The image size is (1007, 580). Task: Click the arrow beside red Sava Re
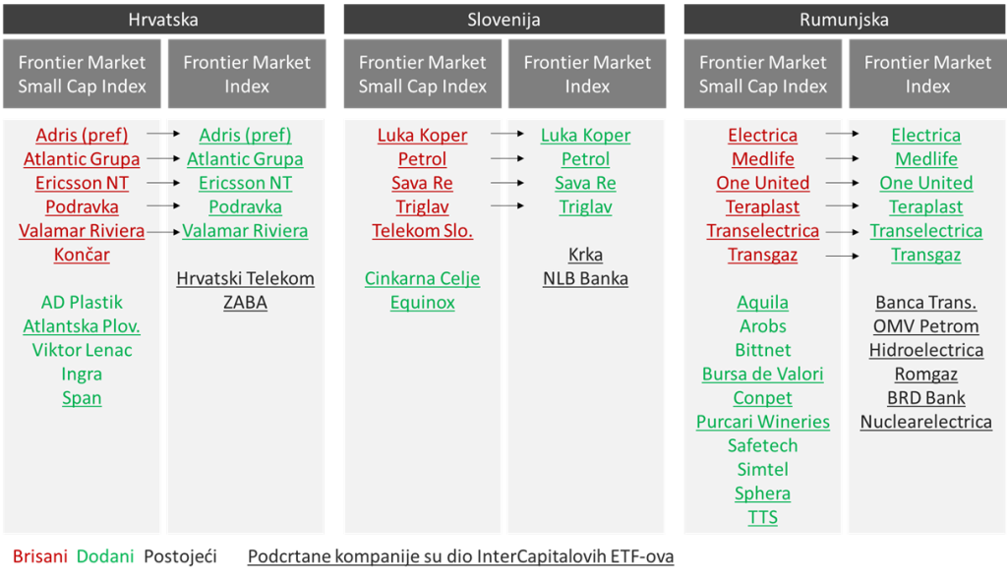(507, 183)
